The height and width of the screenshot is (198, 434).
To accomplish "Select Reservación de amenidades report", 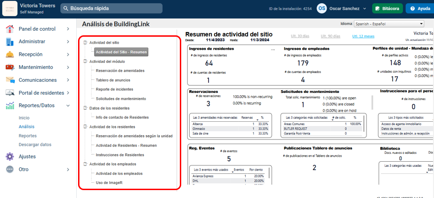I will point(120,71).
